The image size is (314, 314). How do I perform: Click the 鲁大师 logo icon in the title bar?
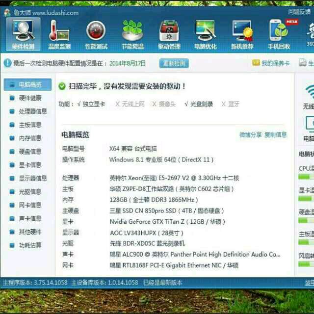(x=7, y=13)
